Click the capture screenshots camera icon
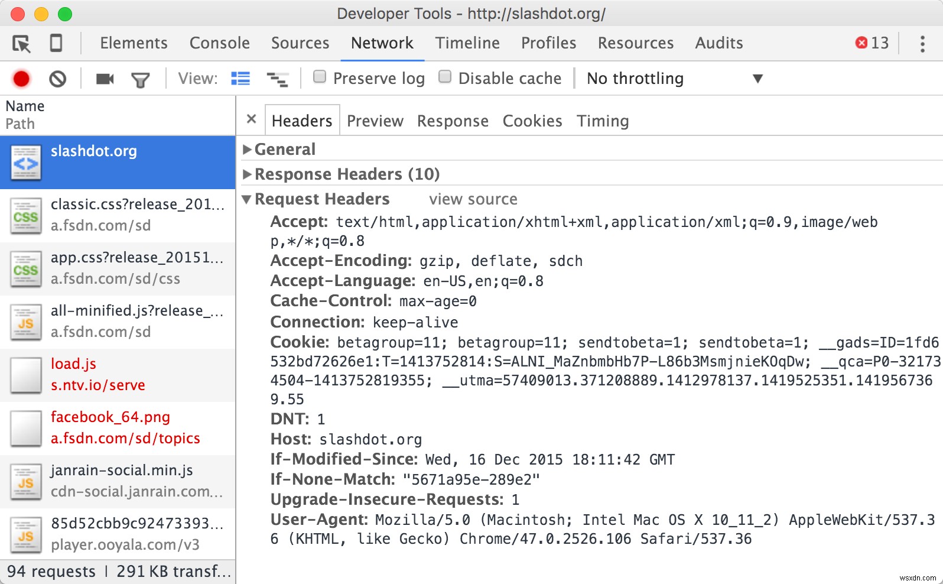The width and height of the screenshot is (943, 584). coord(105,79)
